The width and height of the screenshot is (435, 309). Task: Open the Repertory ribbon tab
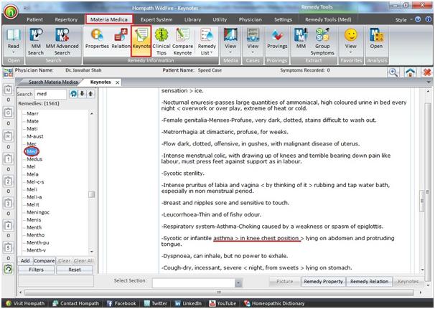[66, 19]
